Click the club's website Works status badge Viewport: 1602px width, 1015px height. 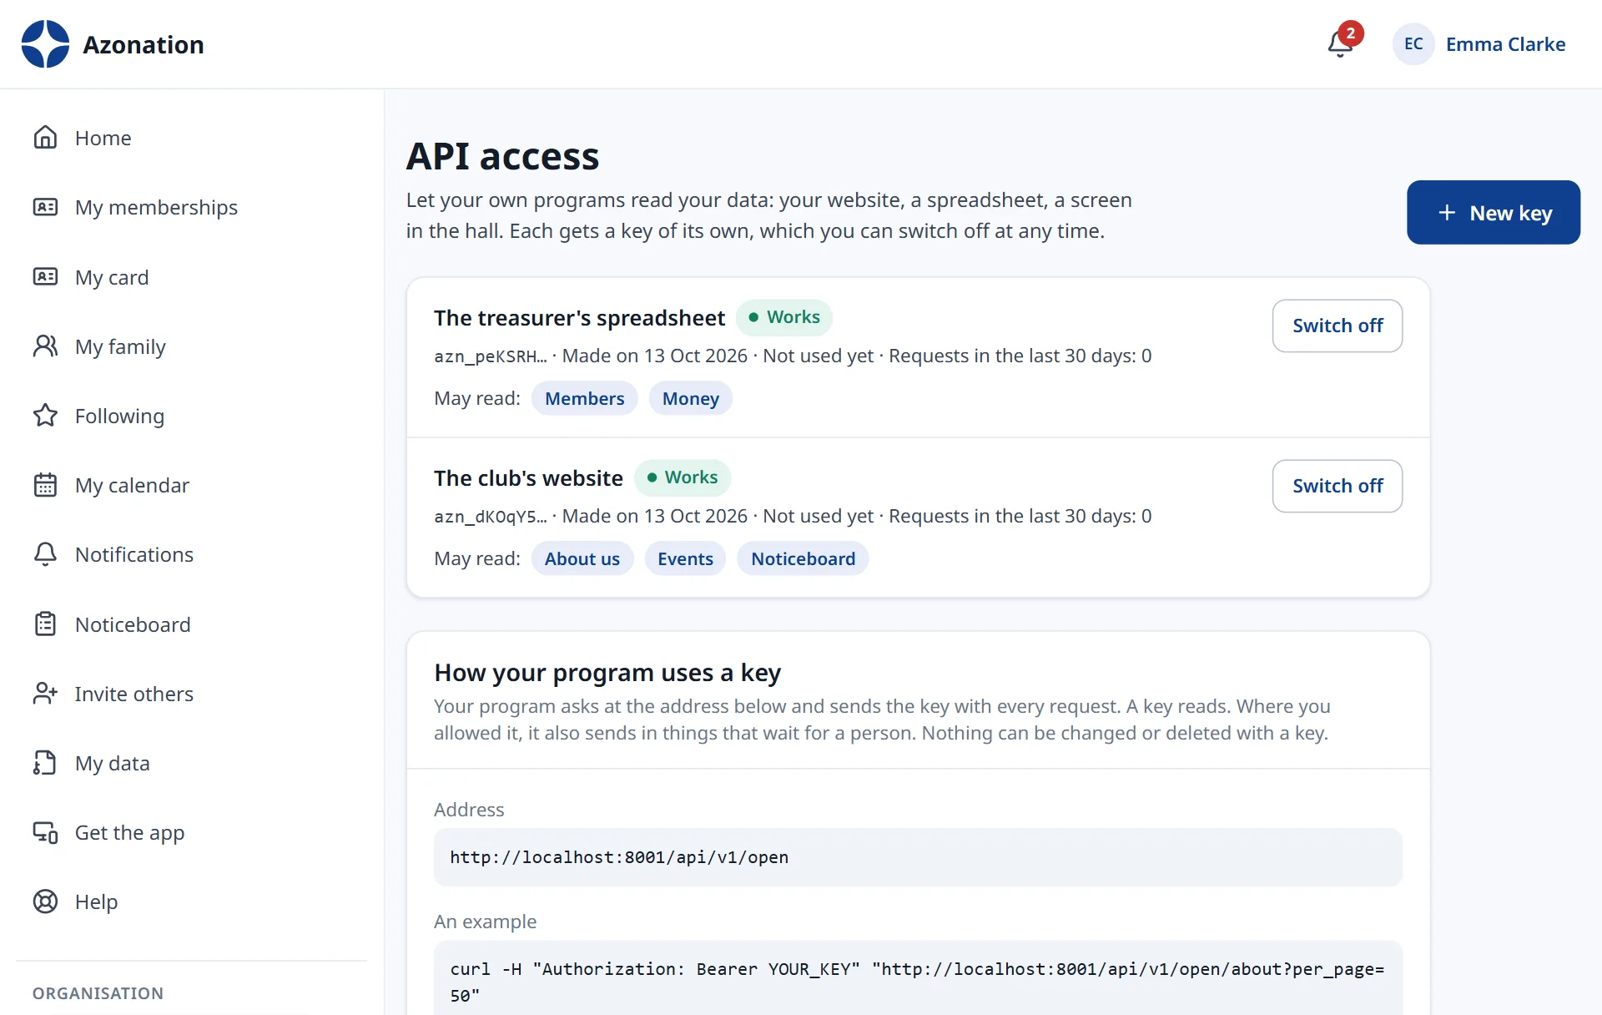[x=682, y=477]
